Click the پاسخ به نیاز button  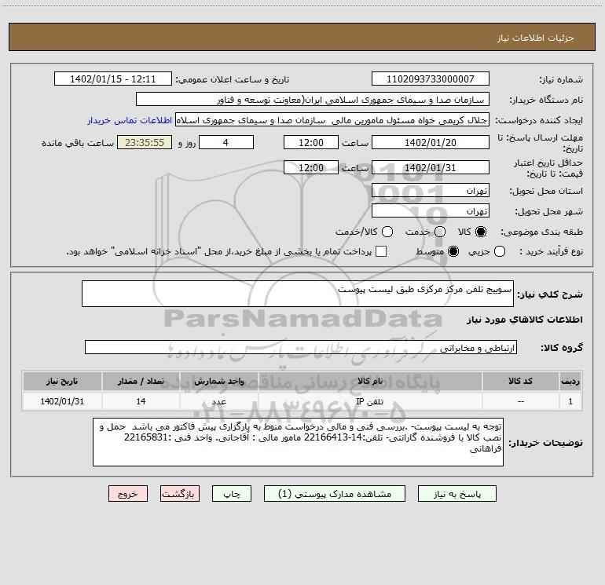click(x=457, y=494)
